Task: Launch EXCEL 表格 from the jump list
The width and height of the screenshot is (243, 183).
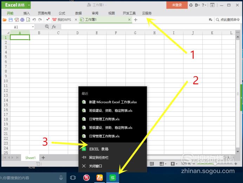Action: coord(113,149)
